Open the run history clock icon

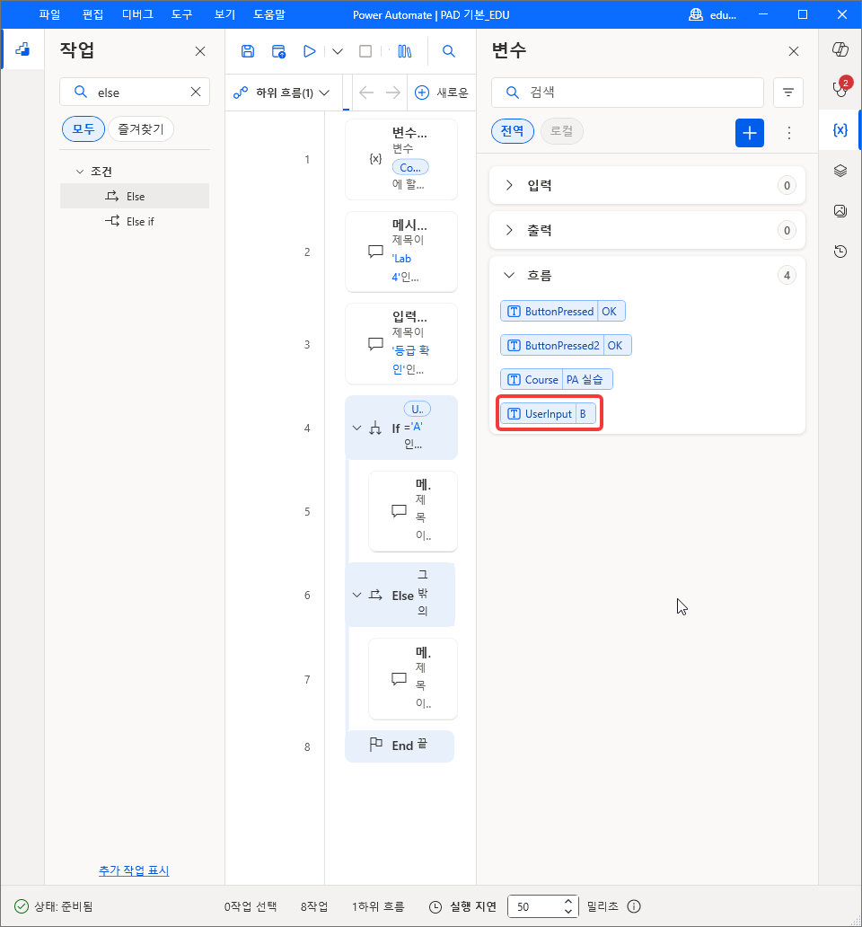[x=840, y=252]
